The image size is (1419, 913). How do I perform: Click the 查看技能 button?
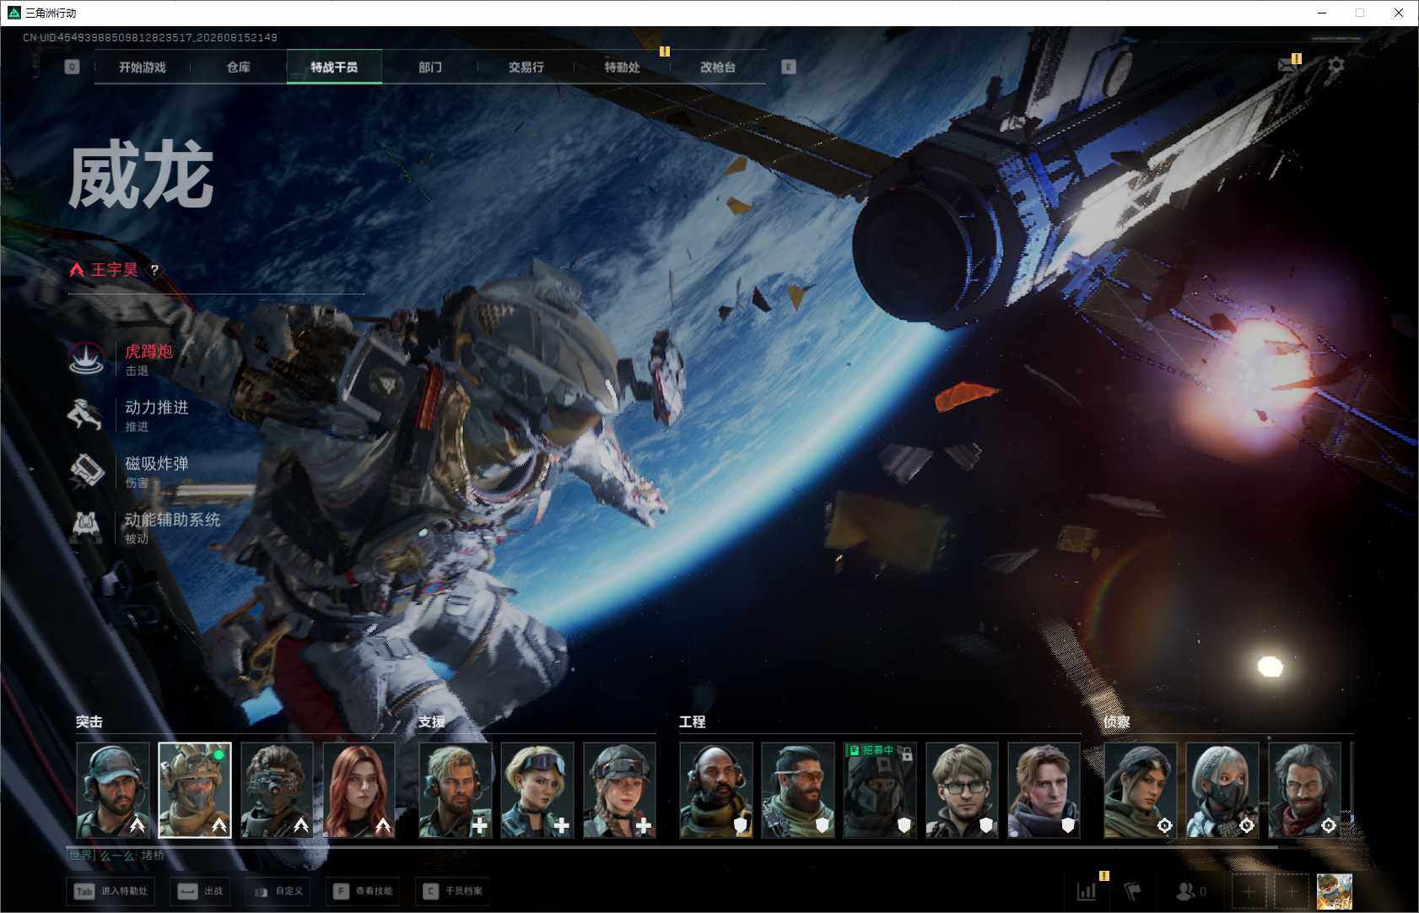(364, 891)
